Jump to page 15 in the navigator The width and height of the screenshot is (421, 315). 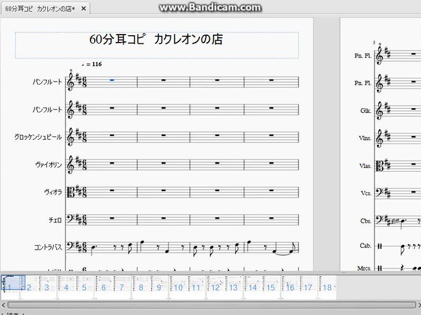(271, 288)
